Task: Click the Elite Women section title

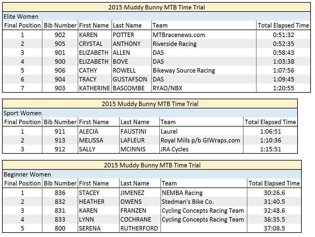Action: (21, 17)
